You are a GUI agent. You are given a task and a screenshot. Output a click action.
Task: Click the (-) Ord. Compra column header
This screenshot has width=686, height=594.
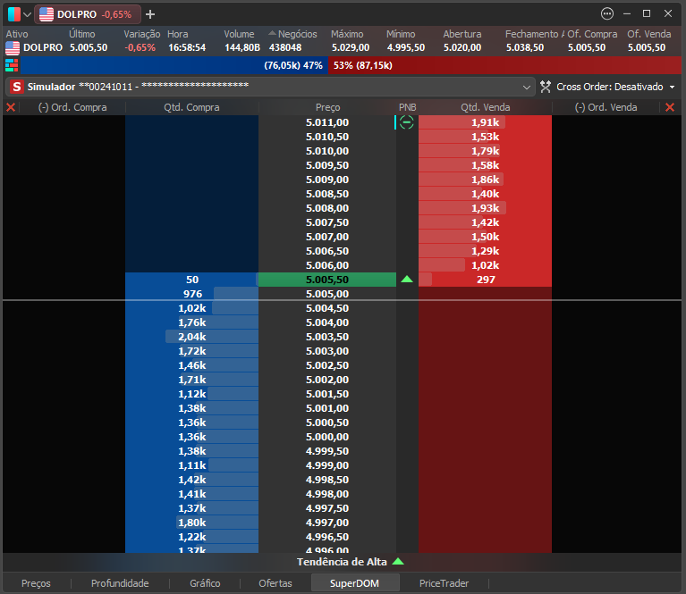click(72, 107)
